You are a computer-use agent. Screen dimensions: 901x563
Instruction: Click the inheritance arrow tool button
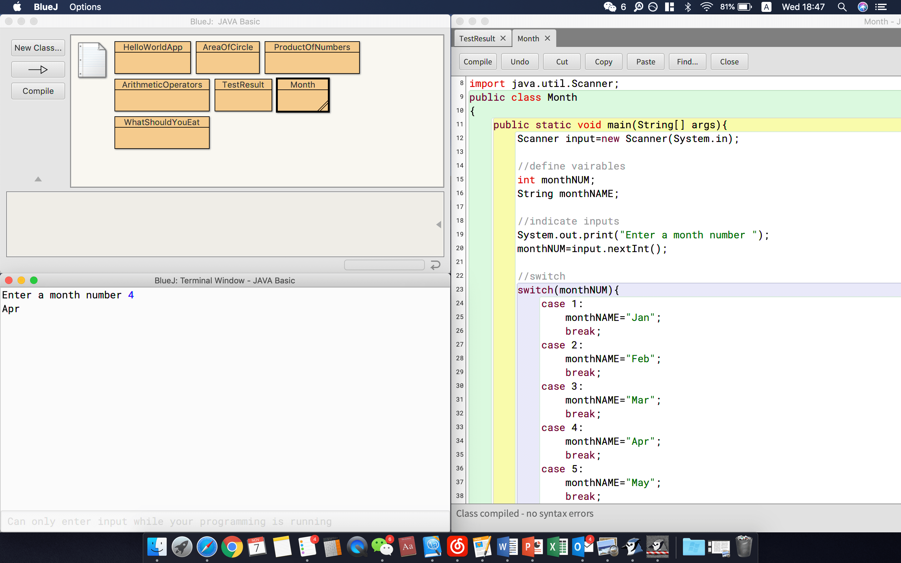point(38,70)
